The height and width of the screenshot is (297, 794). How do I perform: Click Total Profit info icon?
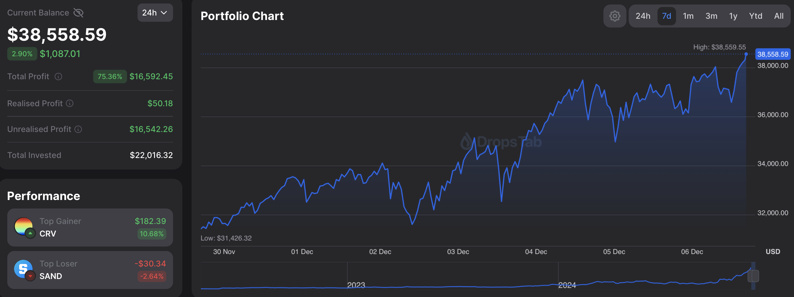click(x=58, y=77)
